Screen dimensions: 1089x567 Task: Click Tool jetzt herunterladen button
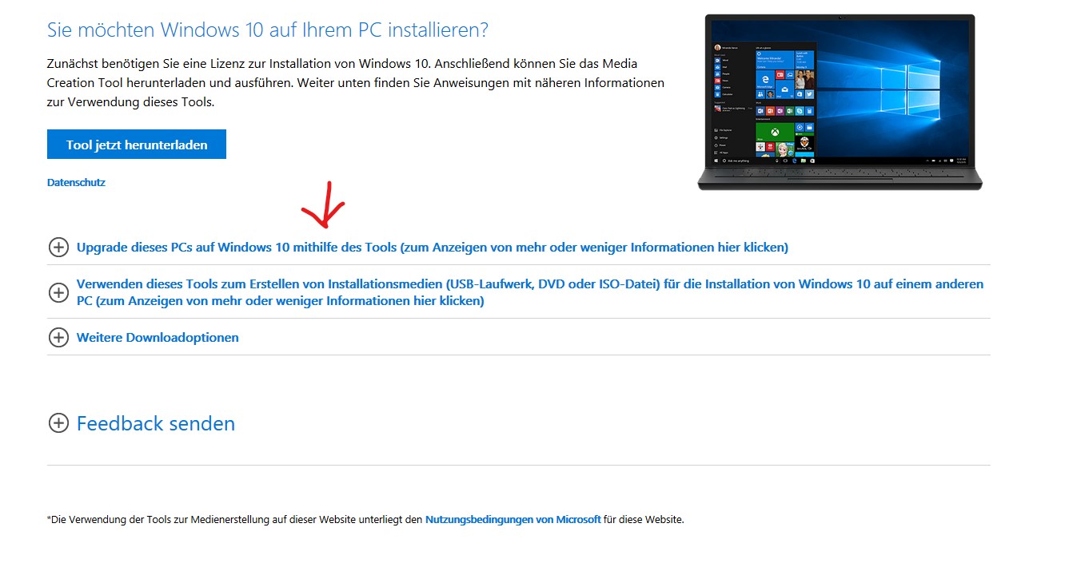click(137, 145)
